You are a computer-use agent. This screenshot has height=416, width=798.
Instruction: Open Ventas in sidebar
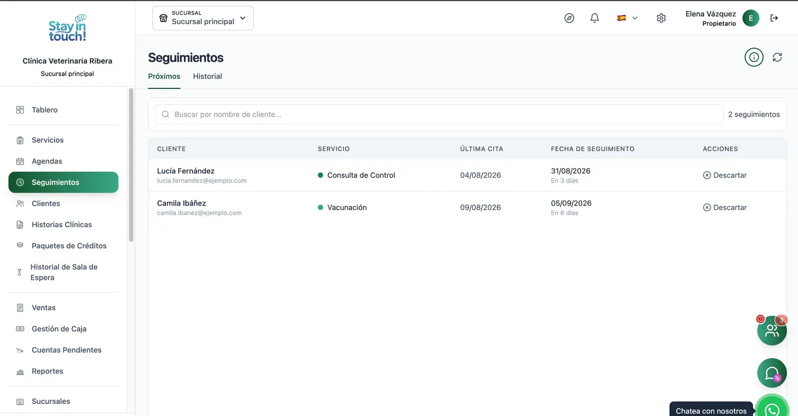63,308
